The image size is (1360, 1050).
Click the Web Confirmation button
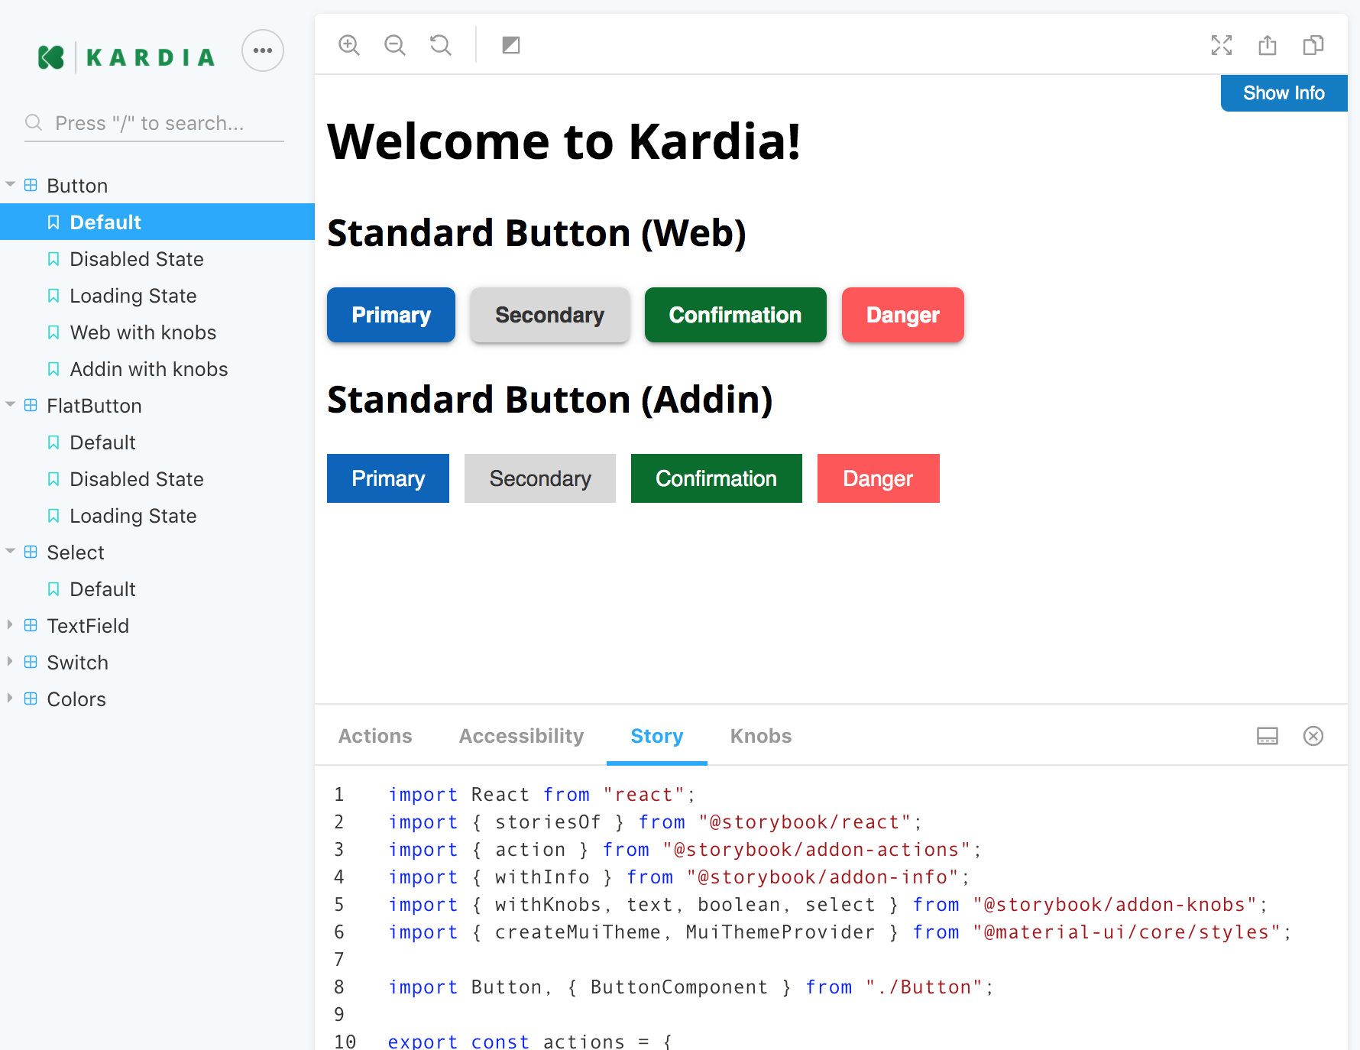[x=736, y=315]
